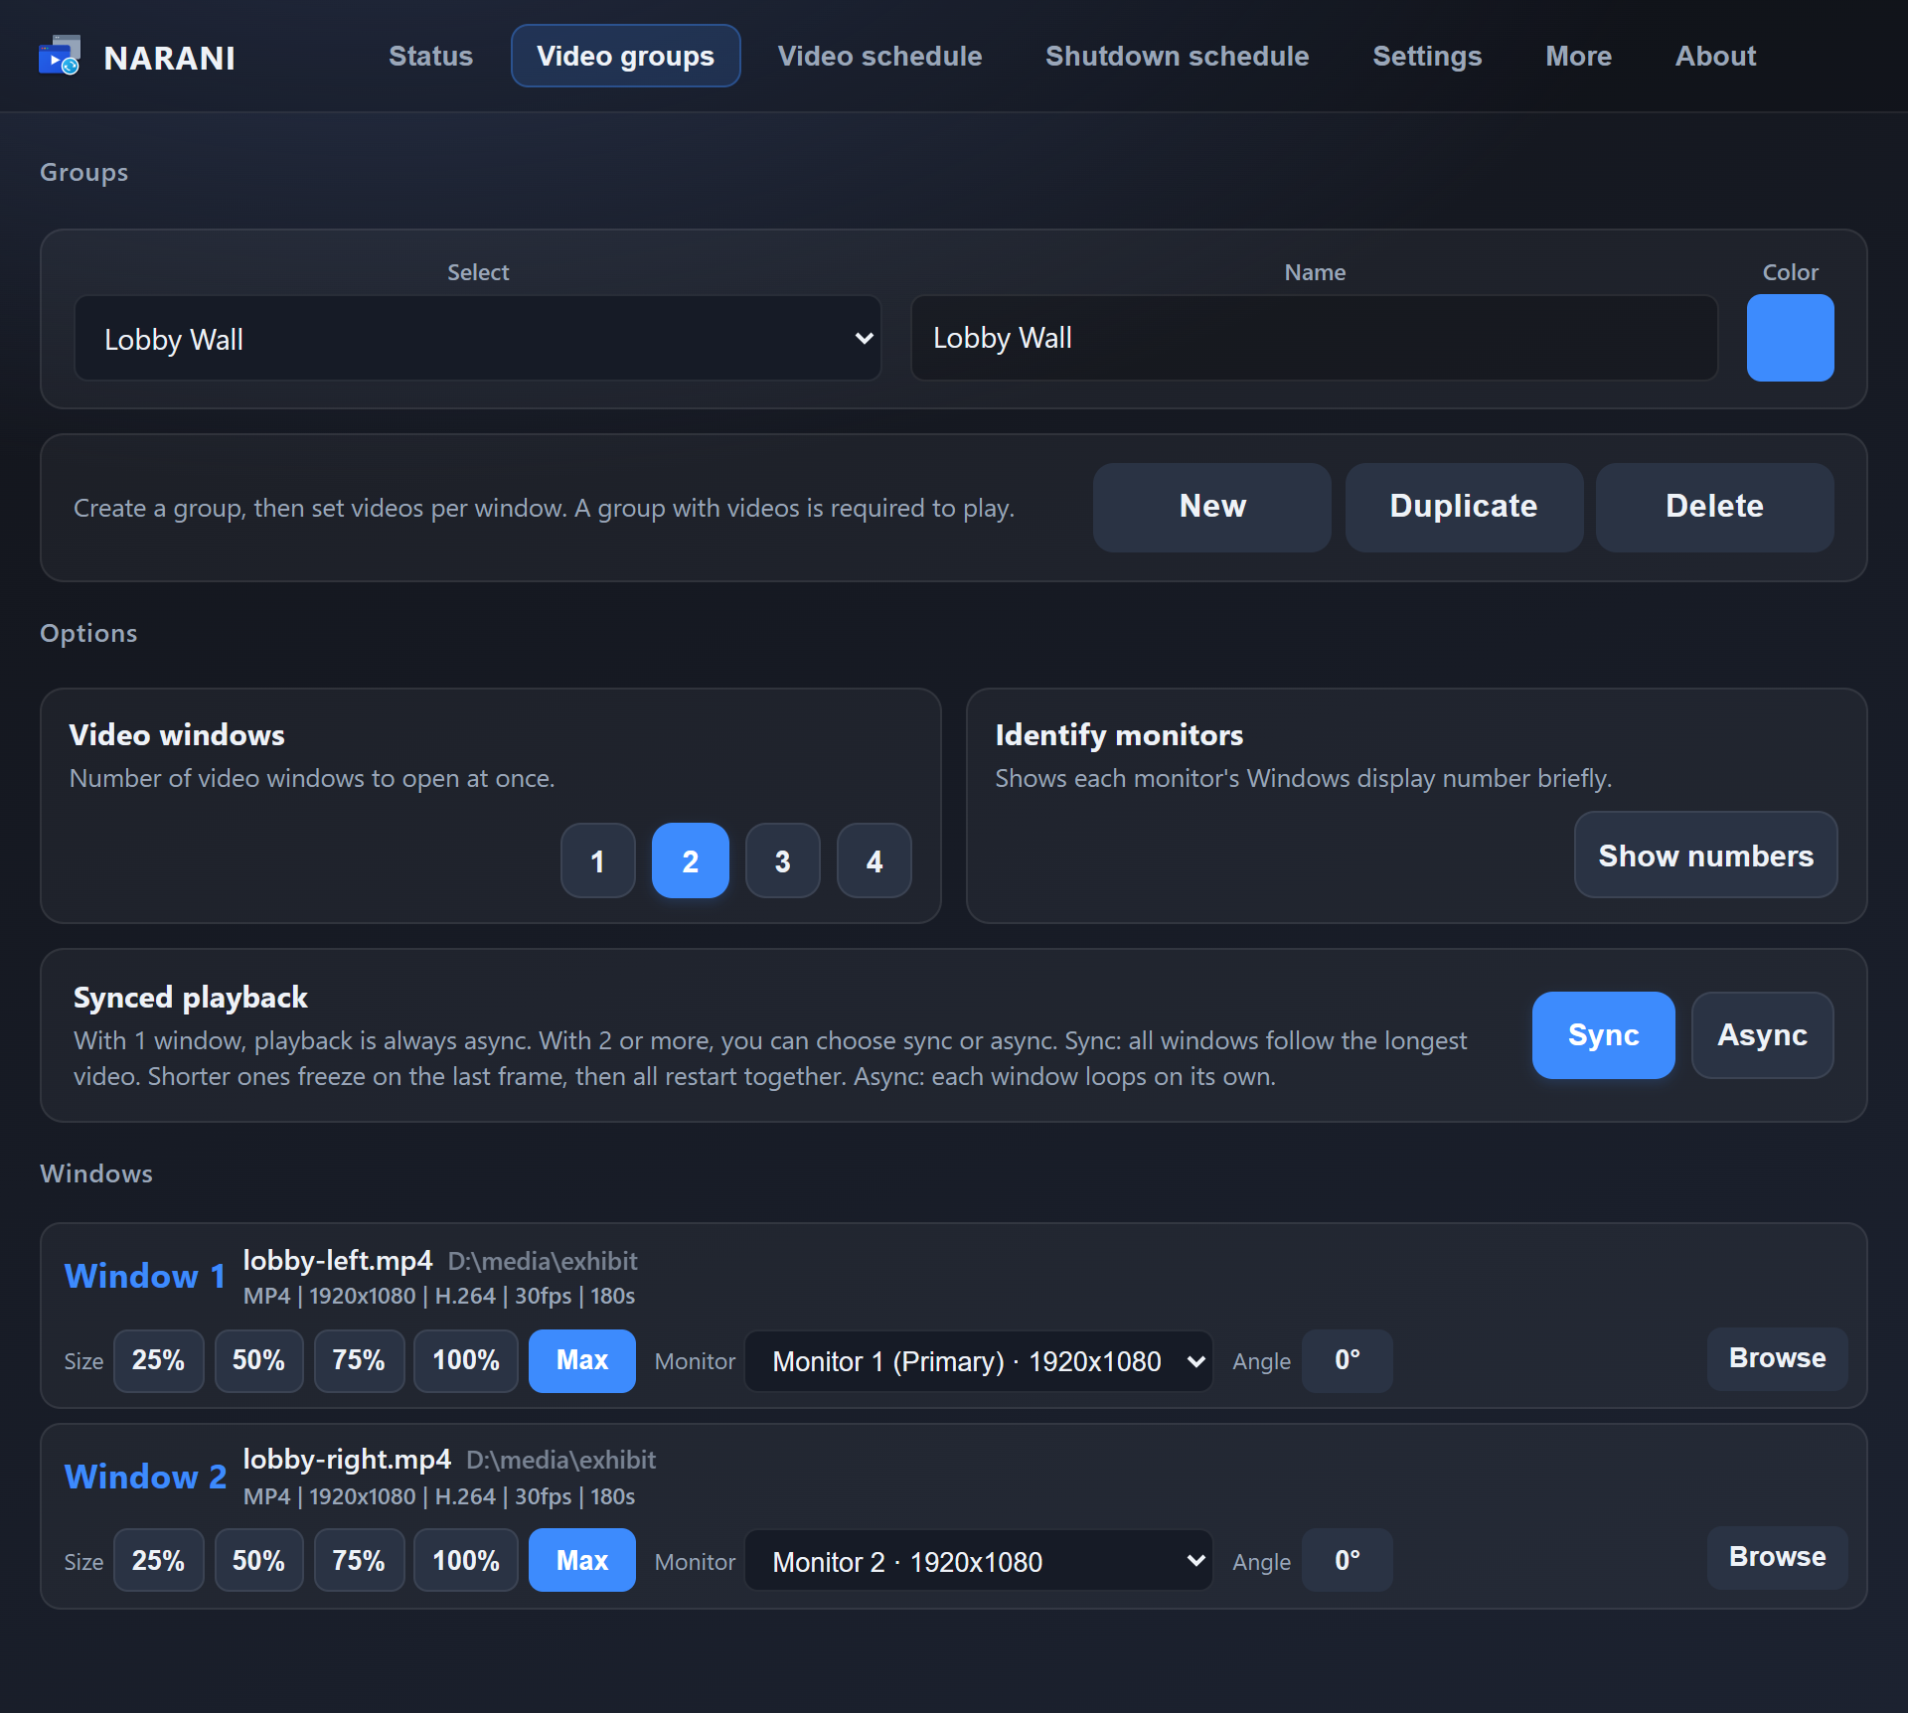The width and height of the screenshot is (1908, 1713).
Task: Set Window 2 size to 50%
Action: tap(258, 1560)
